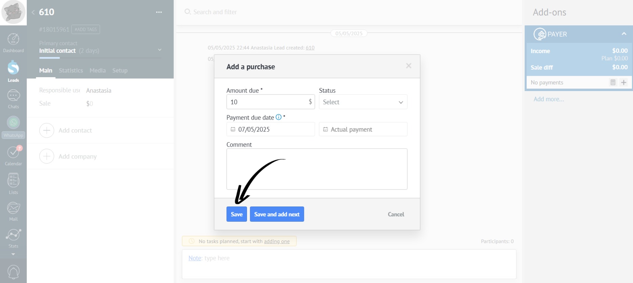Click the Save and add next button
This screenshot has width=633, height=283.
pyautogui.click(x=277, y=214)
